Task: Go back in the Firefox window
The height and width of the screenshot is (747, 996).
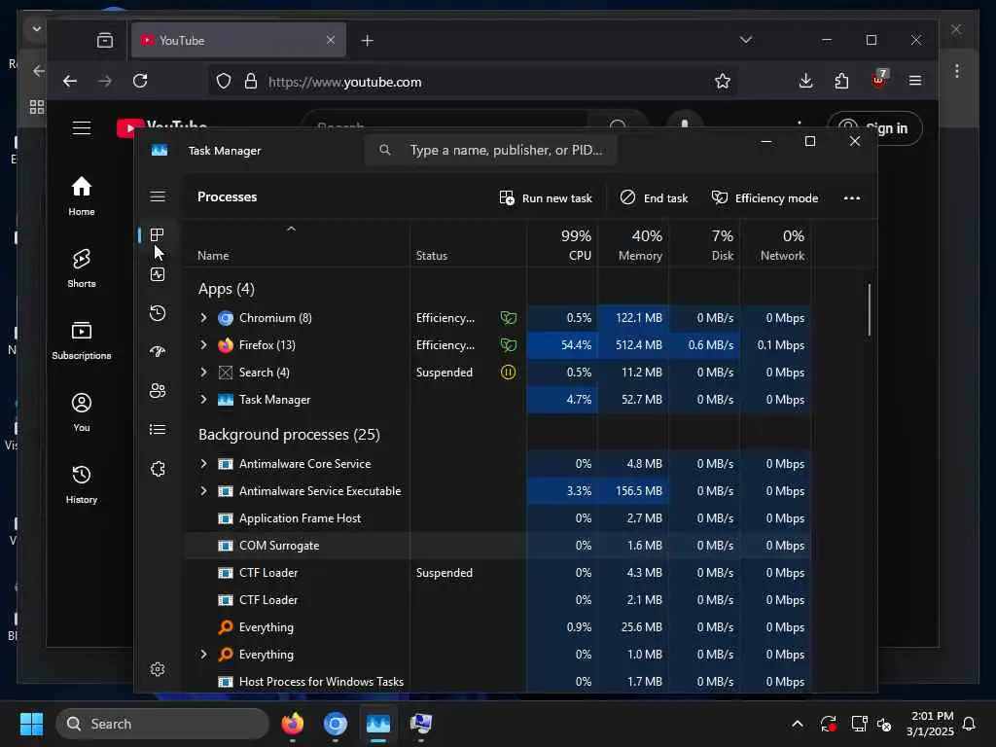Action: [70, 81]
